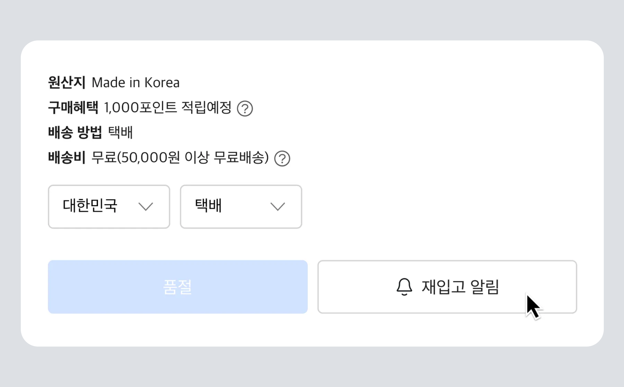
Task: Expand the chevron arrow in 대한민국 dropdown
Action: [146, 207]
